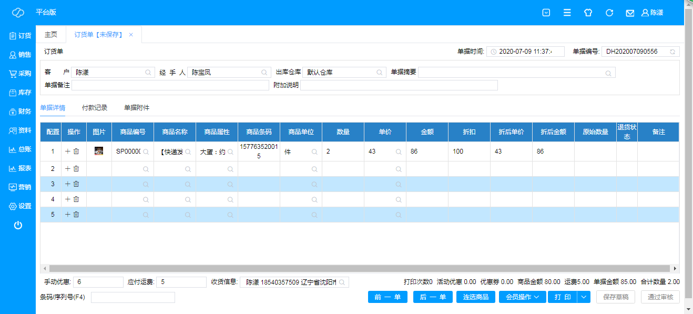Click the 条码/序列号 input field
The width and height of the screenshot is (693, 314).
(133, 298)
